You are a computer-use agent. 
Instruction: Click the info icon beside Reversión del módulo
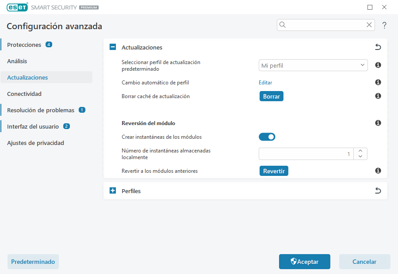click(x=378, y=123)
